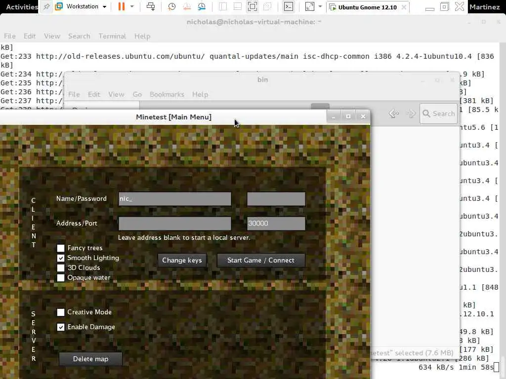506x379 pixels.
Task: Click the Minetest [Main Menu] title bar
Action: (173, 117)
